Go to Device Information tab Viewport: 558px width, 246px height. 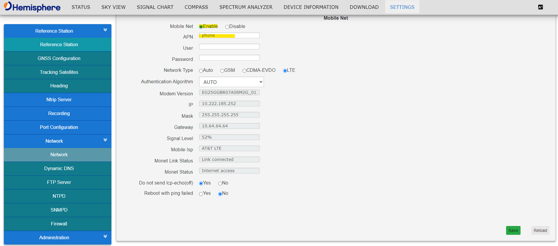coord(311,7)
